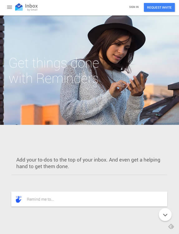Image resolution: width=179 pixels, height=234 pixels.
Task: Click the REQUEST INVITE button
Action: (x=159, y=7)
